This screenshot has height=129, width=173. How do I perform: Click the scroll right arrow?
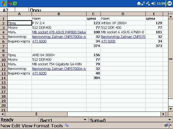coord(163,114)
